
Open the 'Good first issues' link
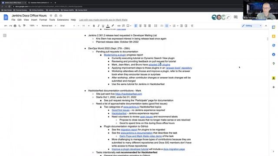[121, 110]
